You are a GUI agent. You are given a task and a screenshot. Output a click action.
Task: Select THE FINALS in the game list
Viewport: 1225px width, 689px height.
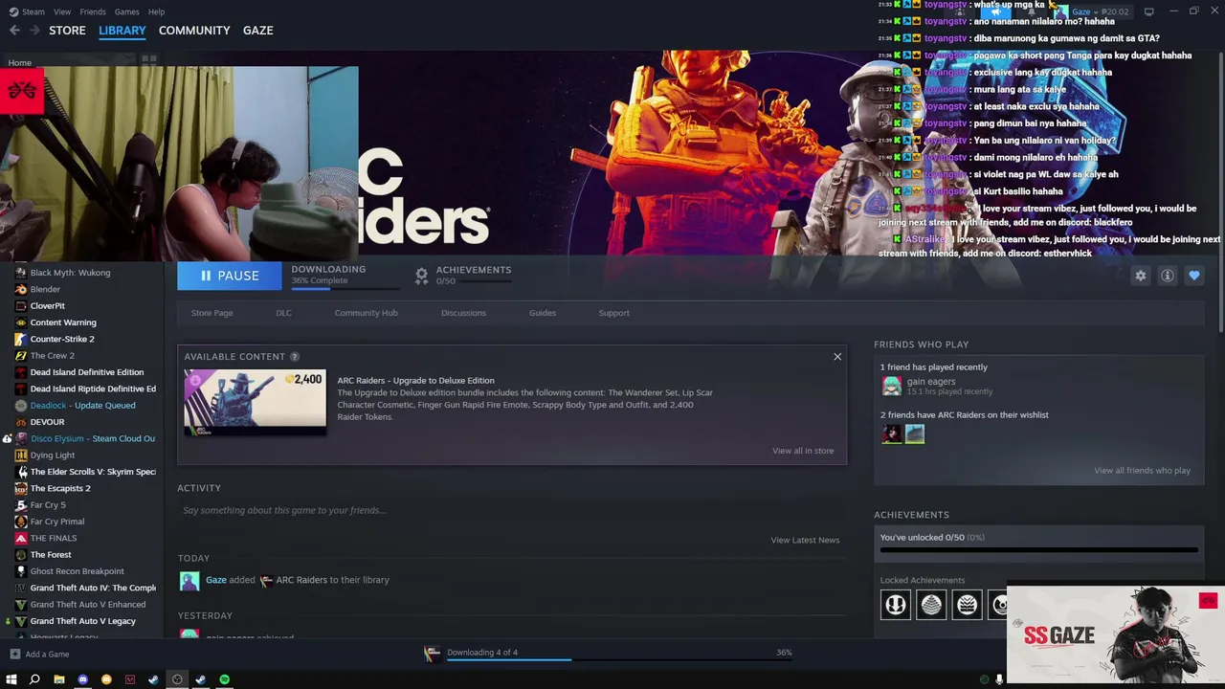click(54, 538)
